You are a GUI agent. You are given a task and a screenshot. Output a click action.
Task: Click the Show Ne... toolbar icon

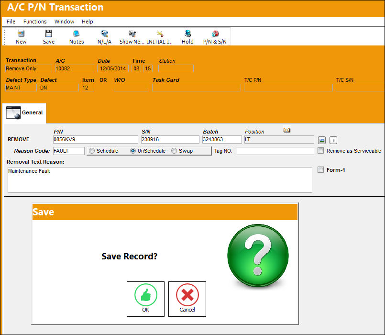click(x=132, y=33)
